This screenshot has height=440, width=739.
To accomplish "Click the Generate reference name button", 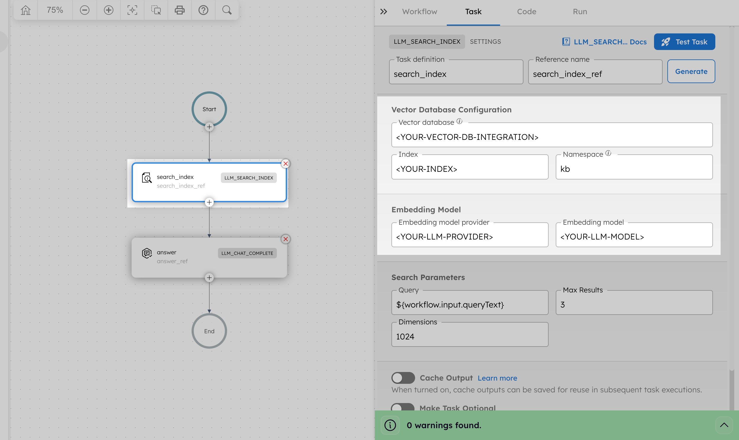I will coord(691,71).
